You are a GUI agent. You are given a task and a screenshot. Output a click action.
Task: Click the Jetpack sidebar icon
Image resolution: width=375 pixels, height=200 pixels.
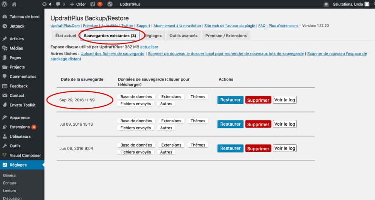point(4,26)
